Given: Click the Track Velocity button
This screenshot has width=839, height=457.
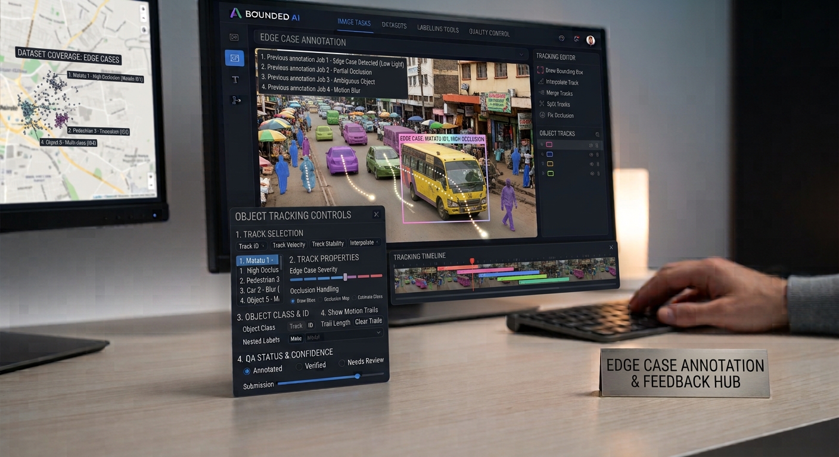Looking at the screenshot, I should point(288,245).
